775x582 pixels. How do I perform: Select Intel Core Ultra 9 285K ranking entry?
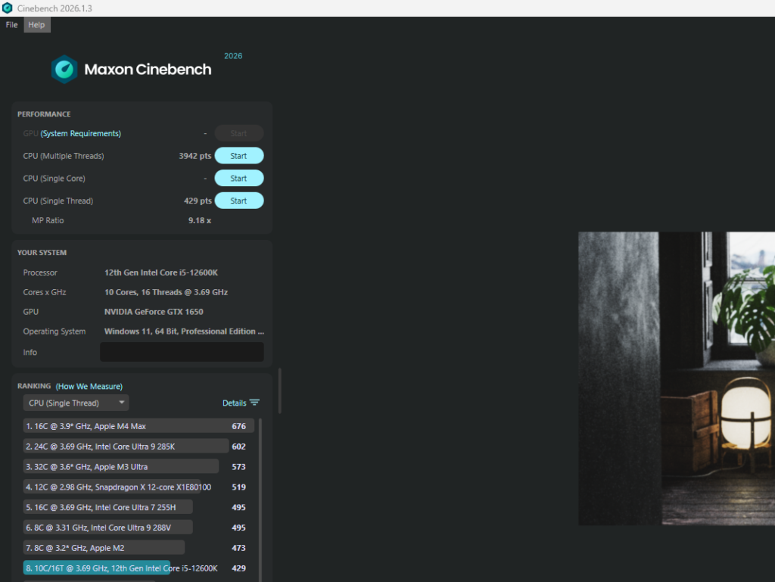[139, 446]
